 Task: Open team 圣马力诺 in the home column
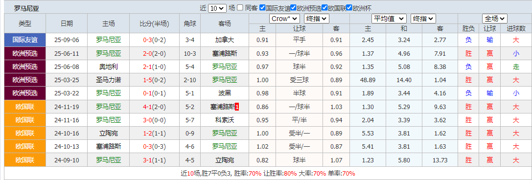(109, 80)
